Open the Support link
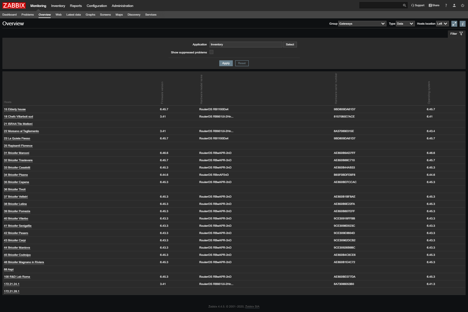This screenshot has width=468, height=312. (x=418, y=5)
